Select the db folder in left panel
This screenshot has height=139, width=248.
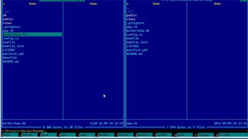(x=5, y=15)
